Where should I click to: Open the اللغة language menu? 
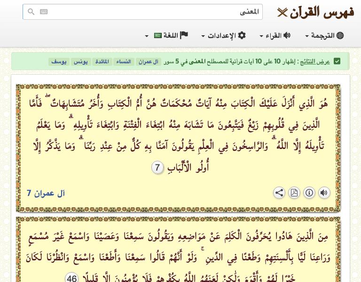[167, 36]
